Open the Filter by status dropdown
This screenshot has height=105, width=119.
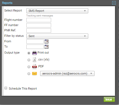(57, 36)
